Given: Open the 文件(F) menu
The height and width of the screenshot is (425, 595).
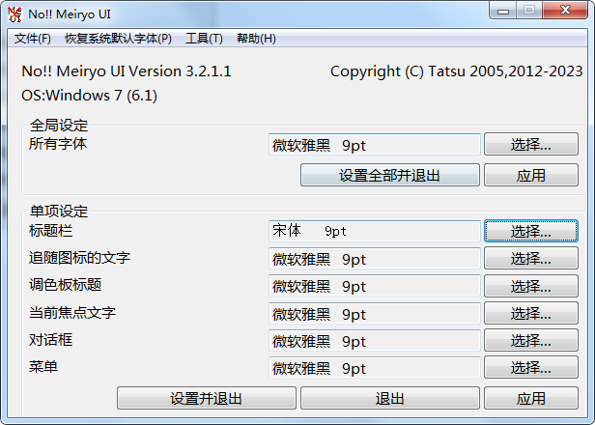Looking at the screenshot, I should click(33, 39).
